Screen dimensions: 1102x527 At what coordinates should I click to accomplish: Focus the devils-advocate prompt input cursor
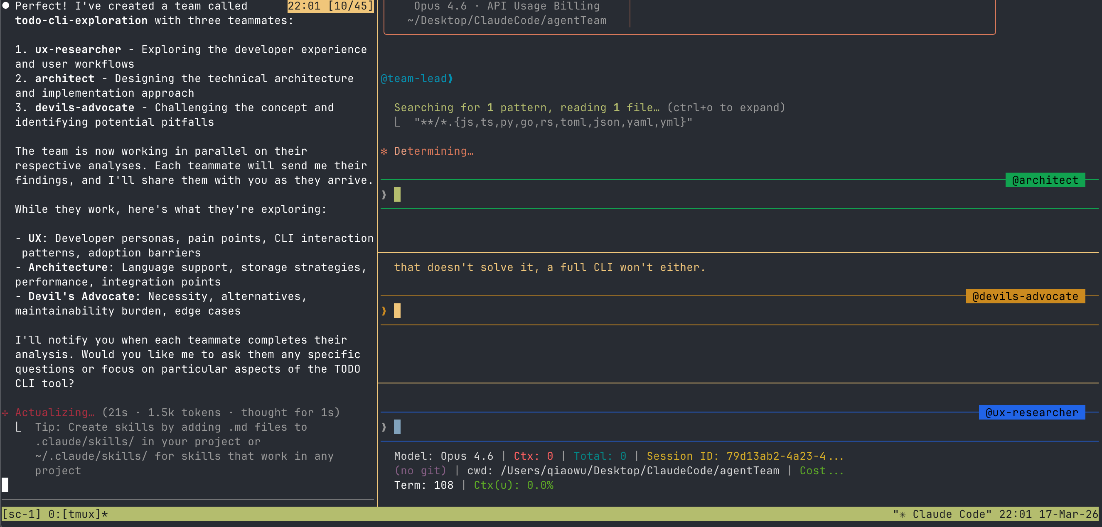(x=397, y=311)
